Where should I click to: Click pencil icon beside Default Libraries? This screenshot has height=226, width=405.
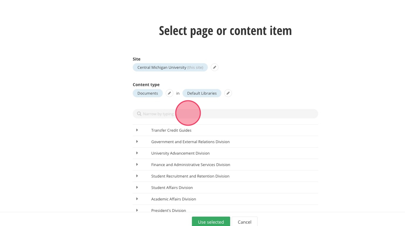(228, 93)
